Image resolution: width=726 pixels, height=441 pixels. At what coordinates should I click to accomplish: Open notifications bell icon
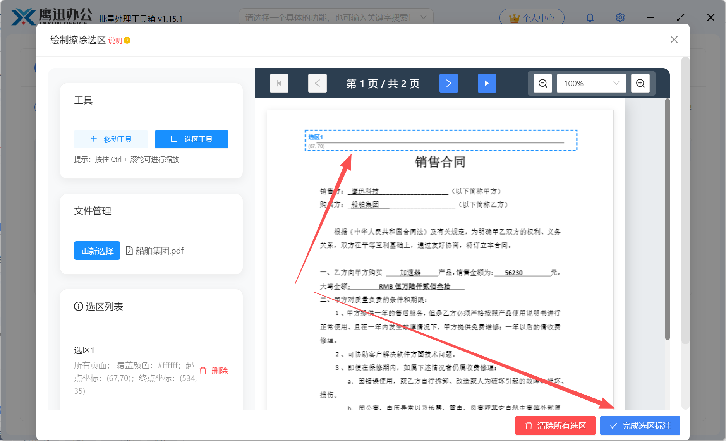[590, 18]
